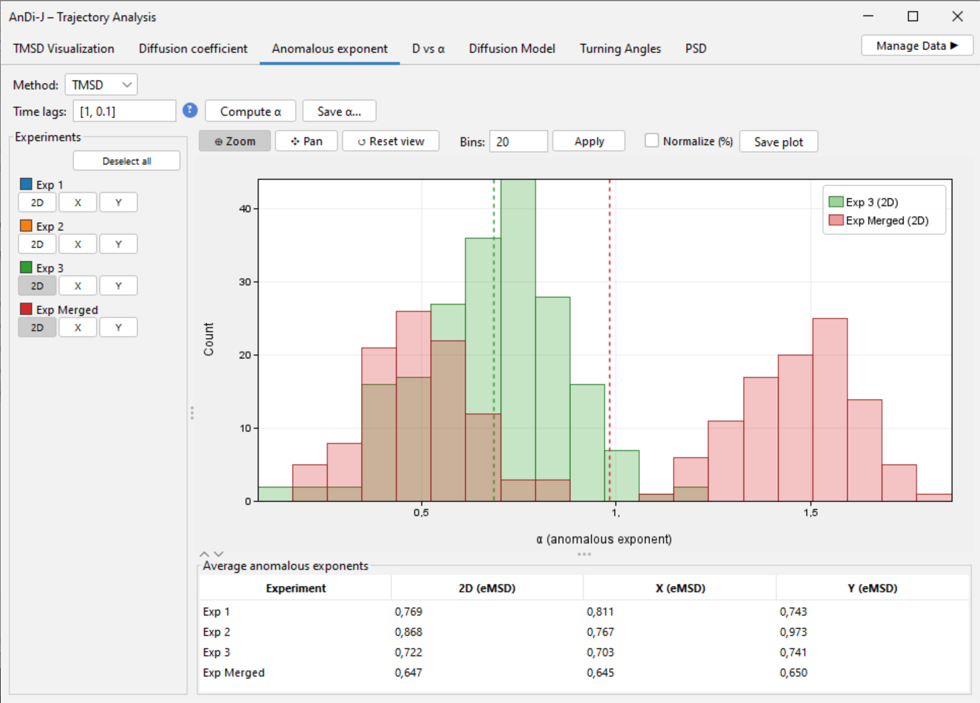Toggle 2D view for Exp 1

[x=37, y=203]
